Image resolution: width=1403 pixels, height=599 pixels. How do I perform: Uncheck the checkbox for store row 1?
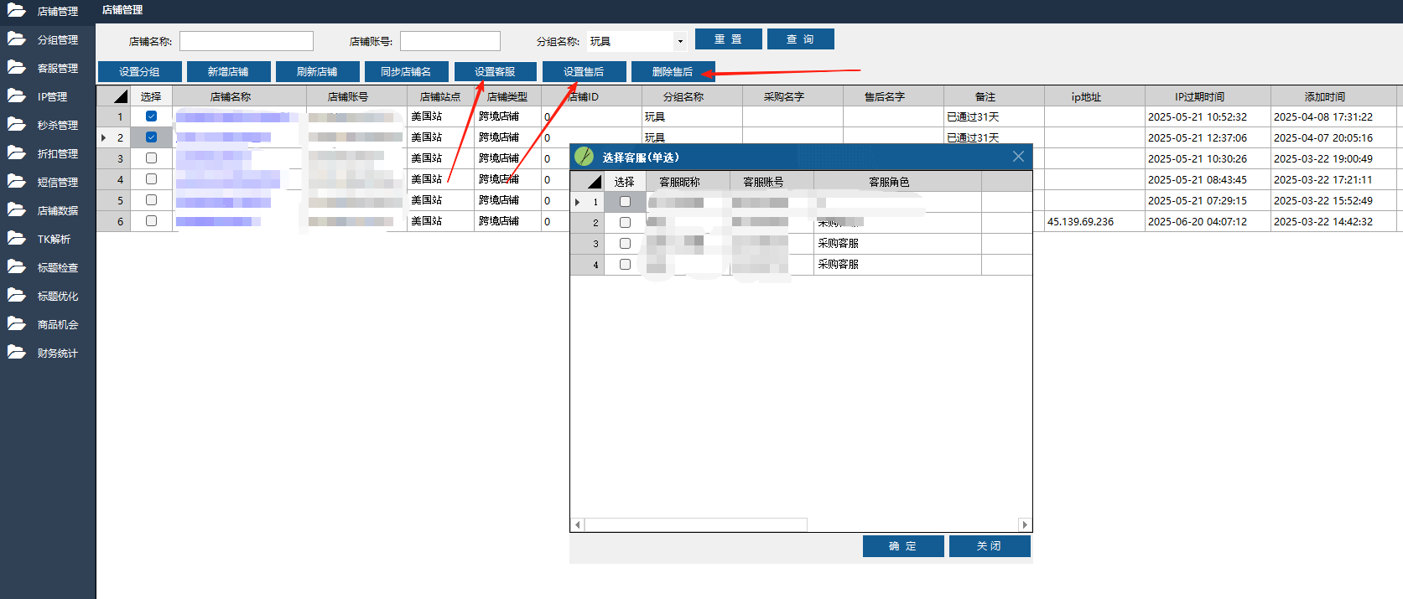(151, 116)
